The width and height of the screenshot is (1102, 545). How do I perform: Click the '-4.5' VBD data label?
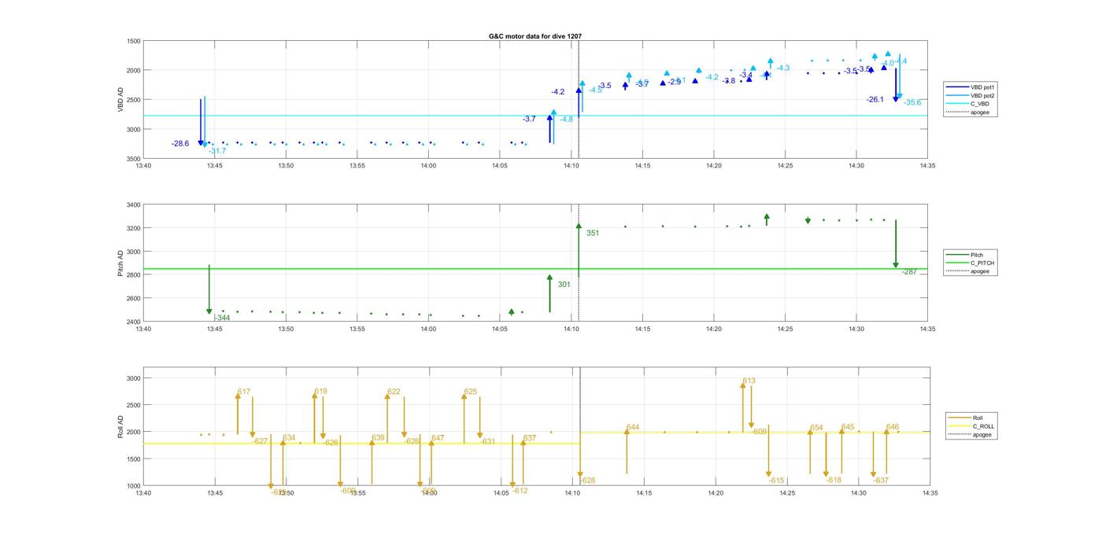tap(595, 90)
